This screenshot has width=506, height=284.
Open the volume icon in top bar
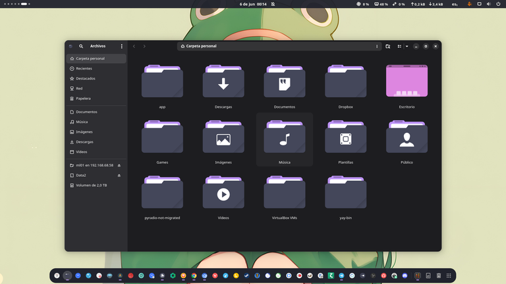[x=489, y=4]
